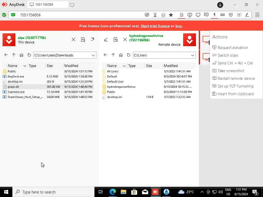Click the database stack icon in address bar

point(163,15)
